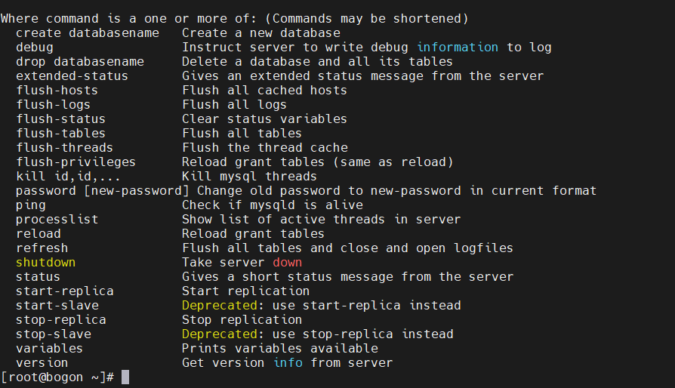Click the blue 'info' word in the version line
The width and height of the screenshot is (675, 388).
point(288,362)
